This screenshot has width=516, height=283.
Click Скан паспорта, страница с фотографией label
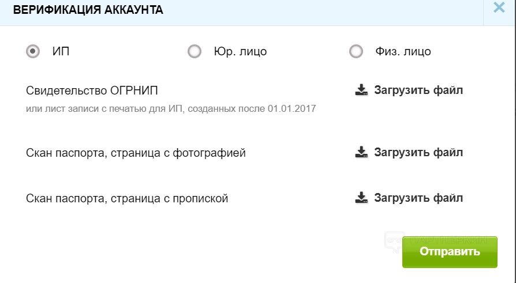coord(136,153)
